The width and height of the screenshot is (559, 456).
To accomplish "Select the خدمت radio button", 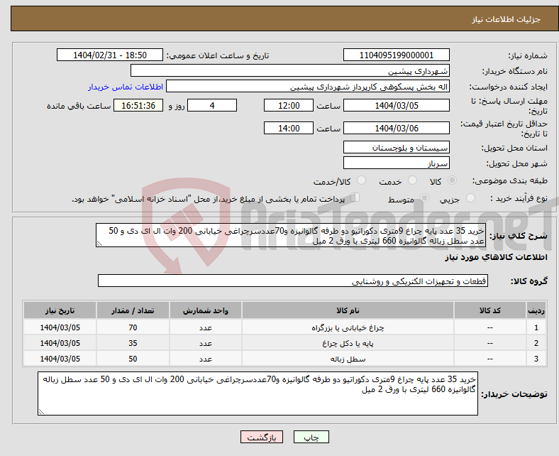I will pyautogui.click(x=412, y=180).
